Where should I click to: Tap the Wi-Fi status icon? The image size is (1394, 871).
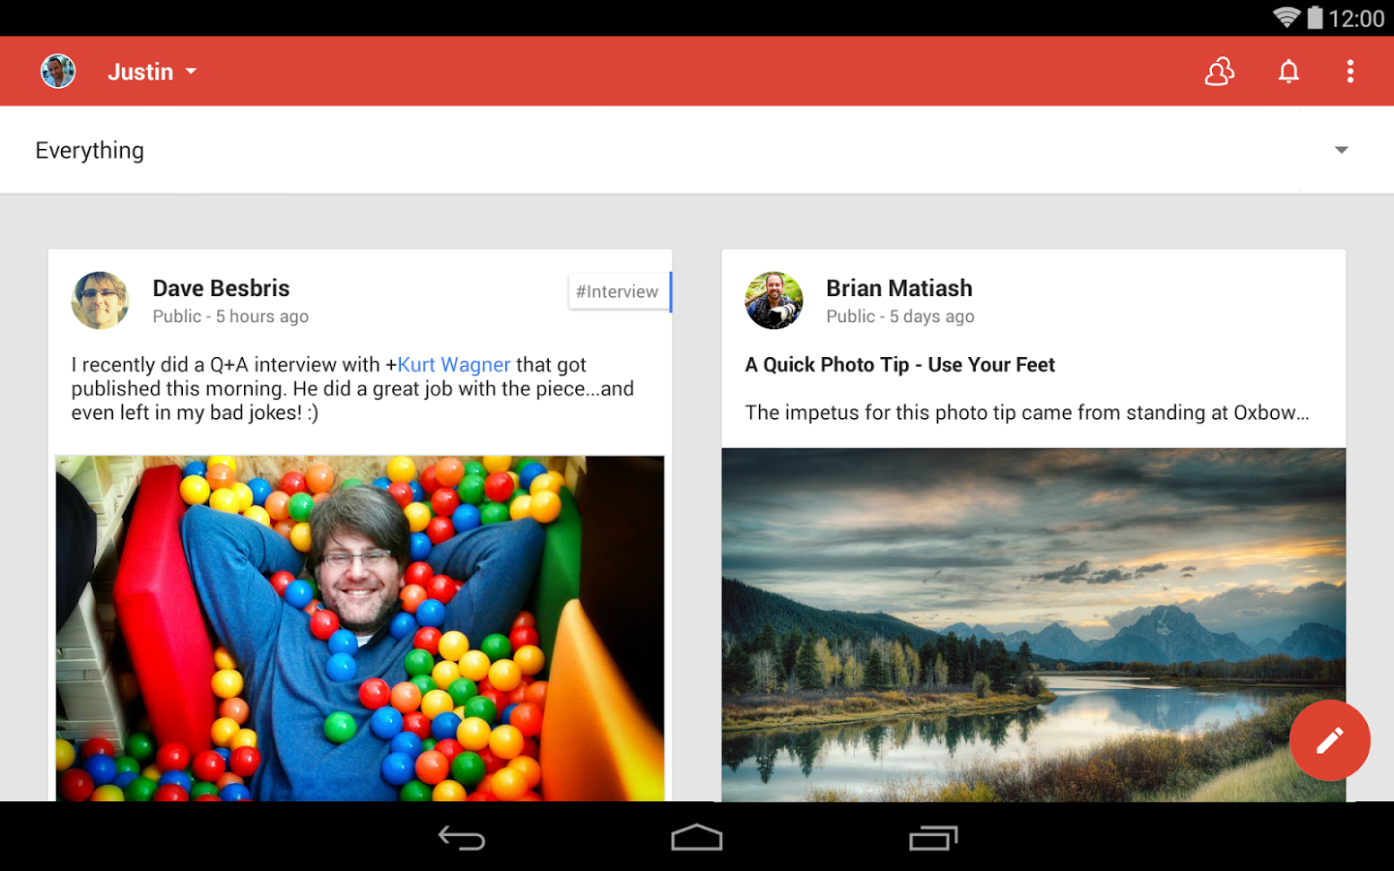pyautogui.click(x=1287, y=17)
